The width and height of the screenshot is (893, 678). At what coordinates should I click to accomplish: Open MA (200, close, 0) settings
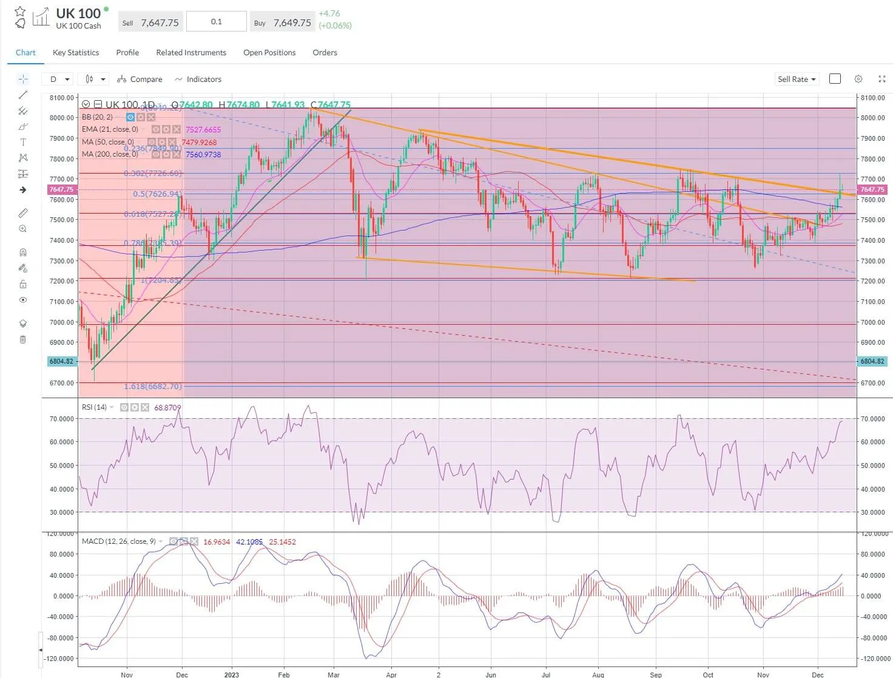[x=166, y=154]
